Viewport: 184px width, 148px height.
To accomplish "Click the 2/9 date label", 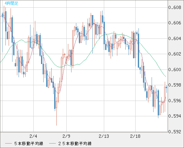I will pyautogui.click(x=66, y=136).
